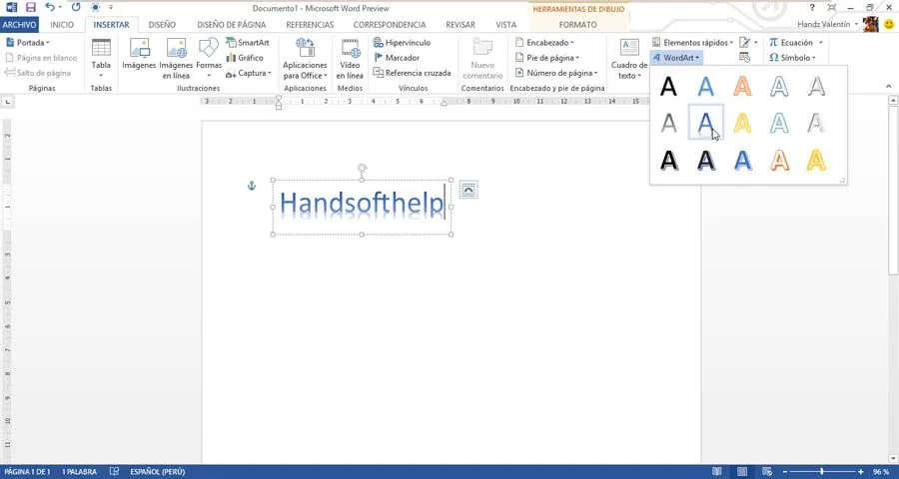The height and width of the screenshot is (479, 899).
Task: Insert a Hipervínculo link
Action: pyautogui.click(x=402, y=42)
